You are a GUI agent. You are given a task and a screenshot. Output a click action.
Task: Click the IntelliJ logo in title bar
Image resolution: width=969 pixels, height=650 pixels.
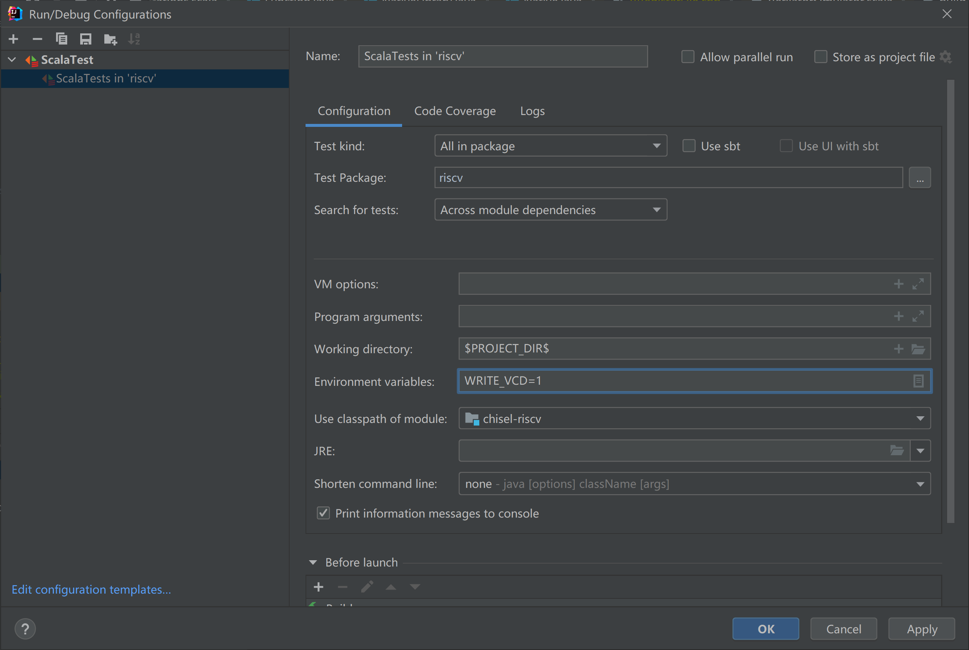(x=15, y=14)
